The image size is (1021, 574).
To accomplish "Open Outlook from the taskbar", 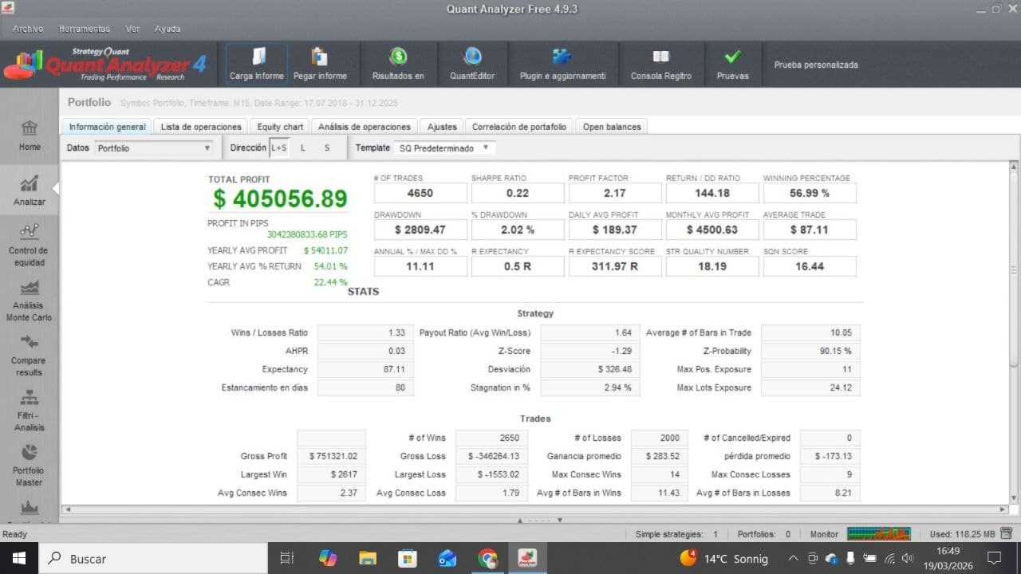I will click(x=447, y=558).
